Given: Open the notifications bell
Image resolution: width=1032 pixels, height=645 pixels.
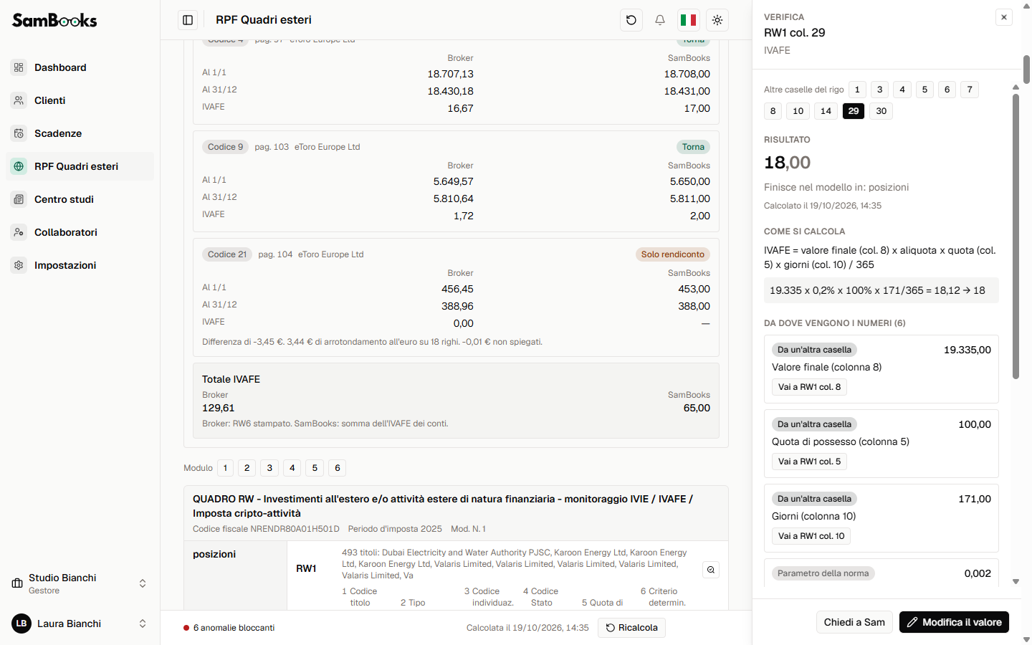Looking at the screenshot, I should tap(660, 20).
